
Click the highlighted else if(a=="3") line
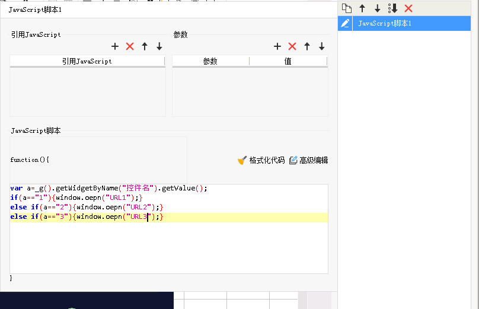(x=169, y=216)
